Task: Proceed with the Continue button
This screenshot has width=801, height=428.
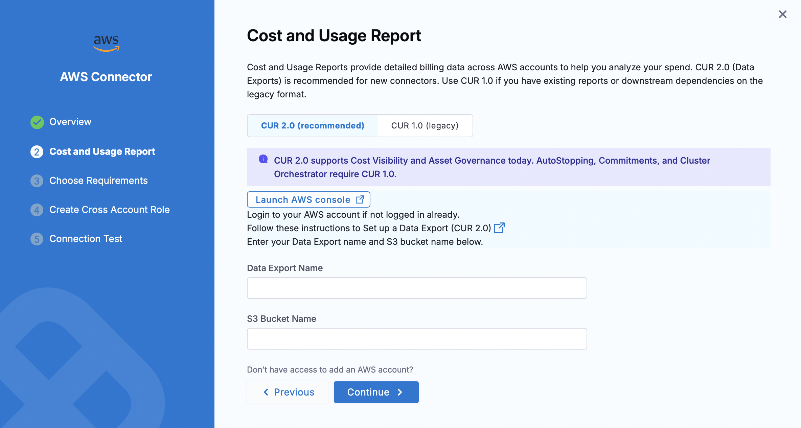Action: click(376, 392)
